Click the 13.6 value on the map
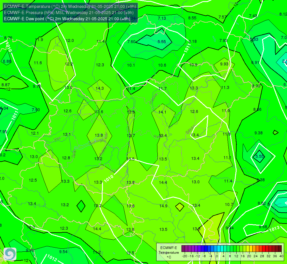Viewport: 287px width, 264px height. coord(99,112)
